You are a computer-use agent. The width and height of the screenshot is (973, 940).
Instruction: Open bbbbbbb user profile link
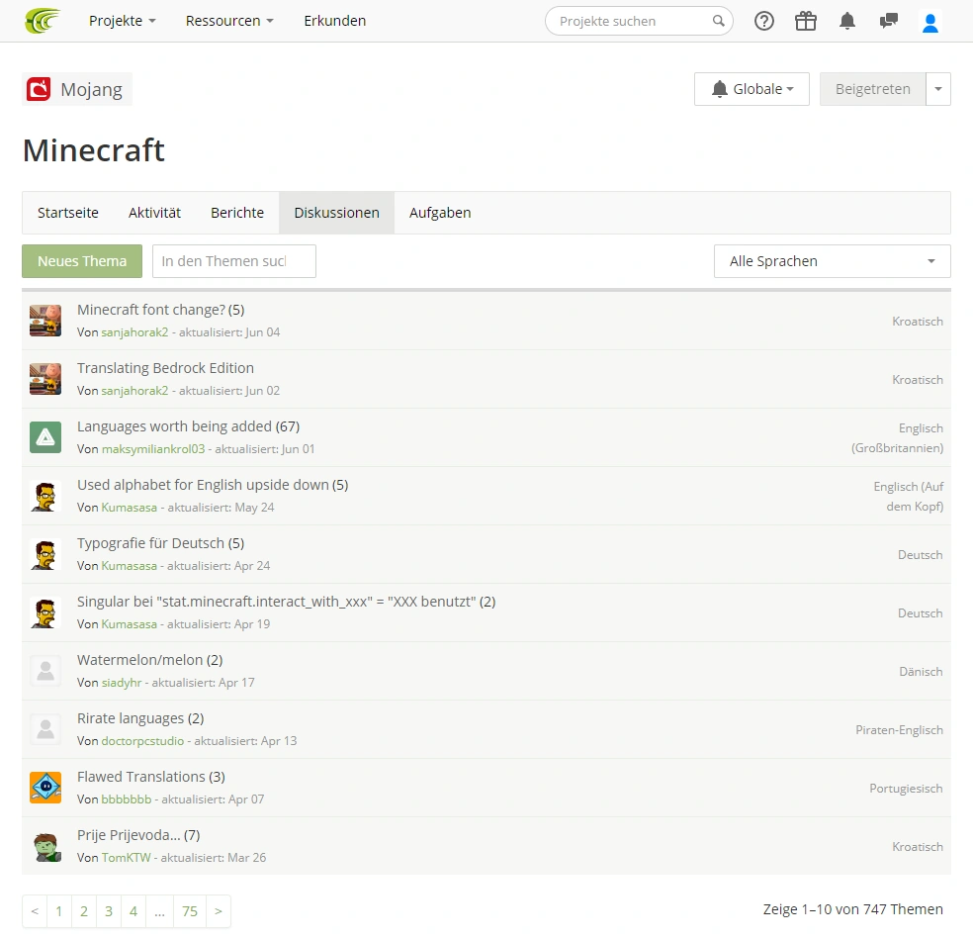click(x=126, y=799)
